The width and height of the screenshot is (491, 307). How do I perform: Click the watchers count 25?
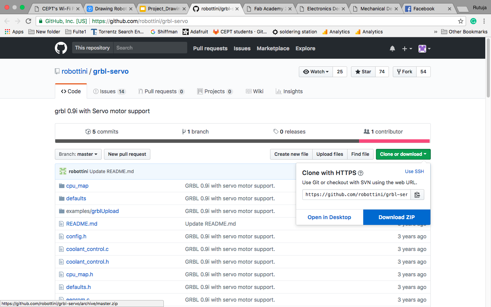pos(340,72)
